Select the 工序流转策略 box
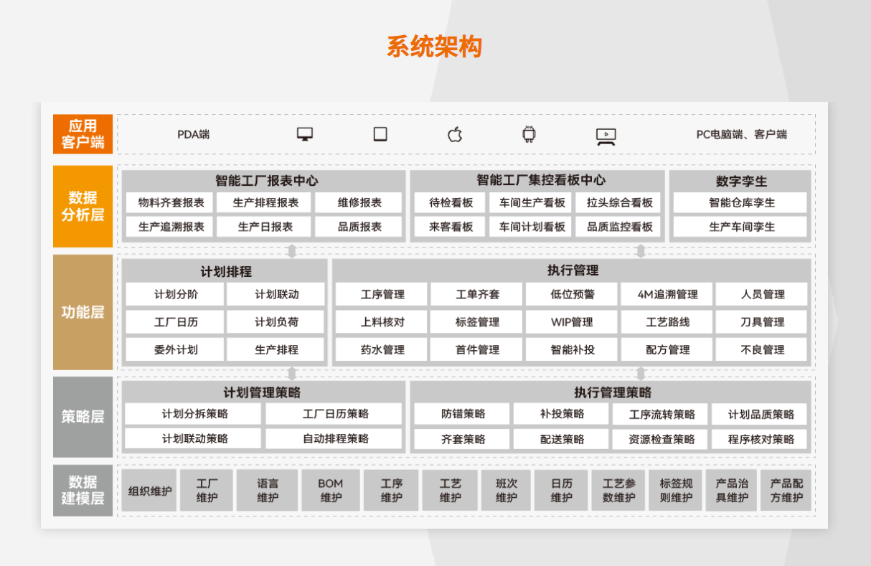 661,414
